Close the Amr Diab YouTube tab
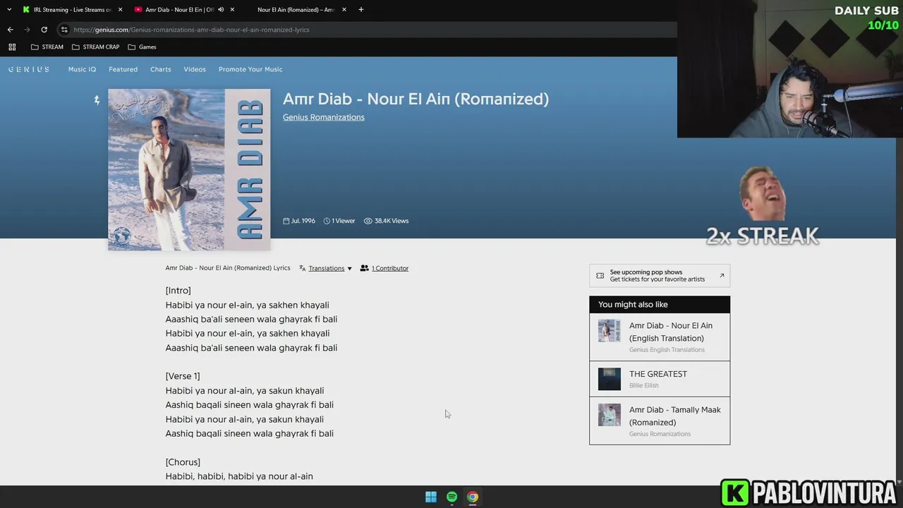 [232, 10]
